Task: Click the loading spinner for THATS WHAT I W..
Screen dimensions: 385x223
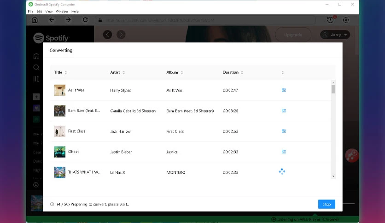Action: tap(282, 171)
